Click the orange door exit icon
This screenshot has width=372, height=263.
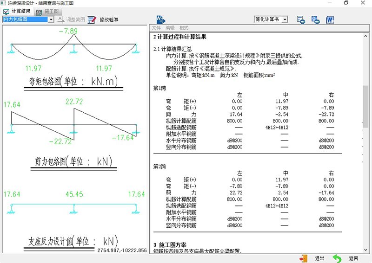tap(304, 258)
